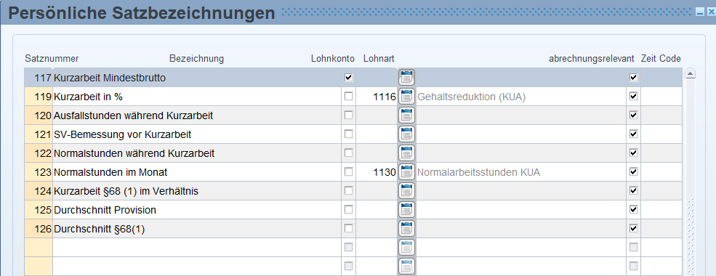Viewport: 716px width, 276px height.
Task: Open Lohnart lookup next to 1130
Action: pyautogui.click(x=406, y=172)
